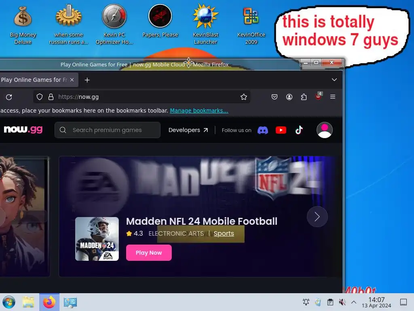The height and width of the screenshot is (311, 414).
Task: Open list all tabs dropdown
Action: click(334, 80)
